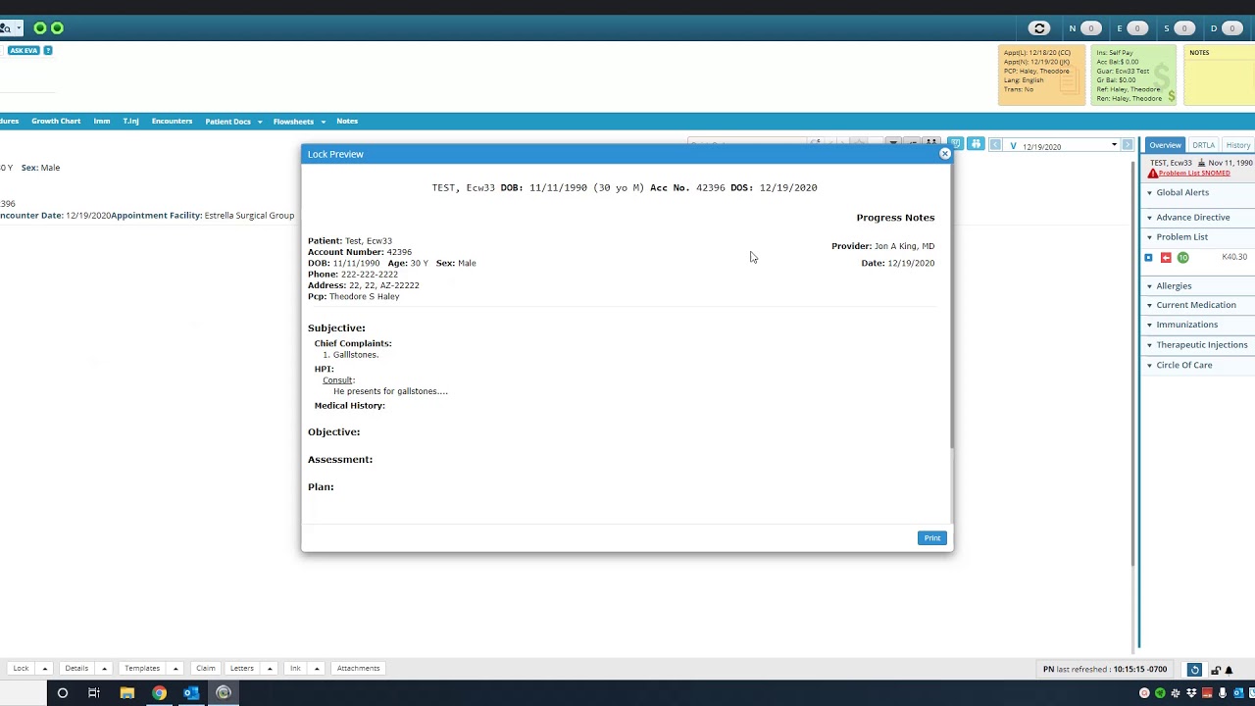Click the ASK EVA button
The width and height of the screenshot is (1255, 706).
pyautogui.click(x=24, y=50)
